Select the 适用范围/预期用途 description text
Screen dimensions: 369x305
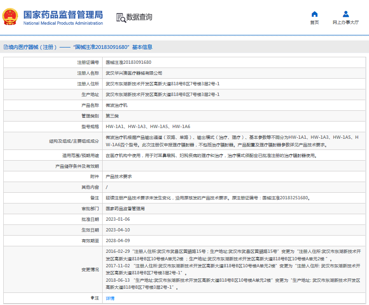(211, 156)
